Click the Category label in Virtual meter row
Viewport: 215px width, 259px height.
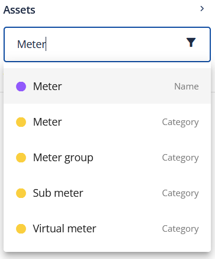(x=180, y=229)
